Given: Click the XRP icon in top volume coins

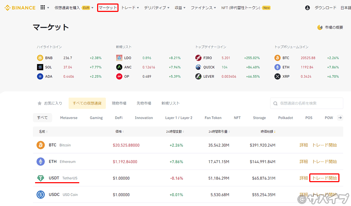Looking at the screenshot, I should [x=277, y=76].
